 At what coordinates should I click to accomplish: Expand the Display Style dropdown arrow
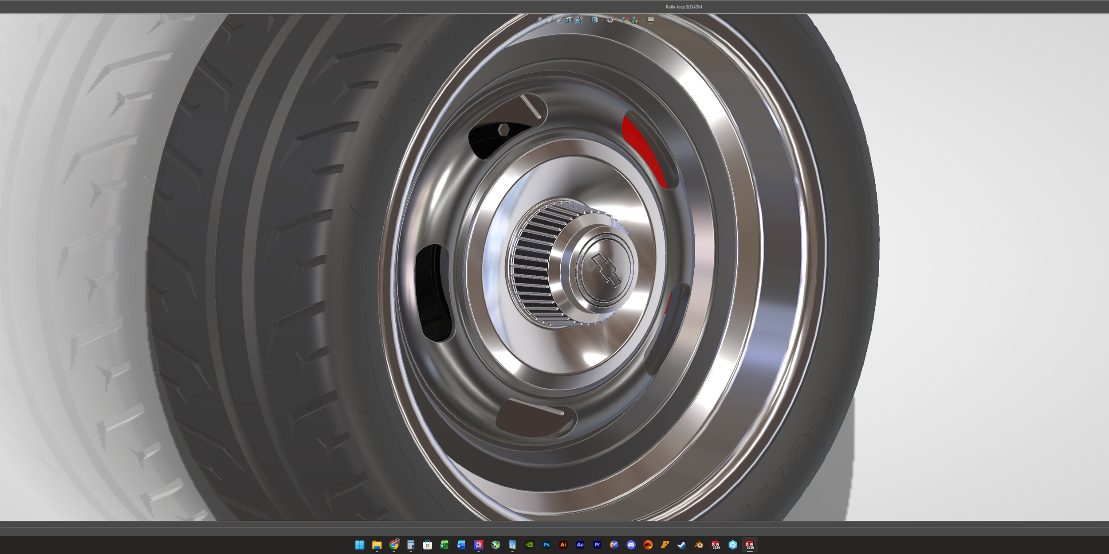click(602, 20)
